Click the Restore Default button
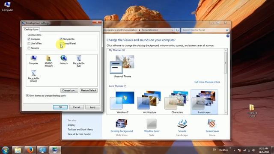The image size is (274, 154). [x=89, y=90]
